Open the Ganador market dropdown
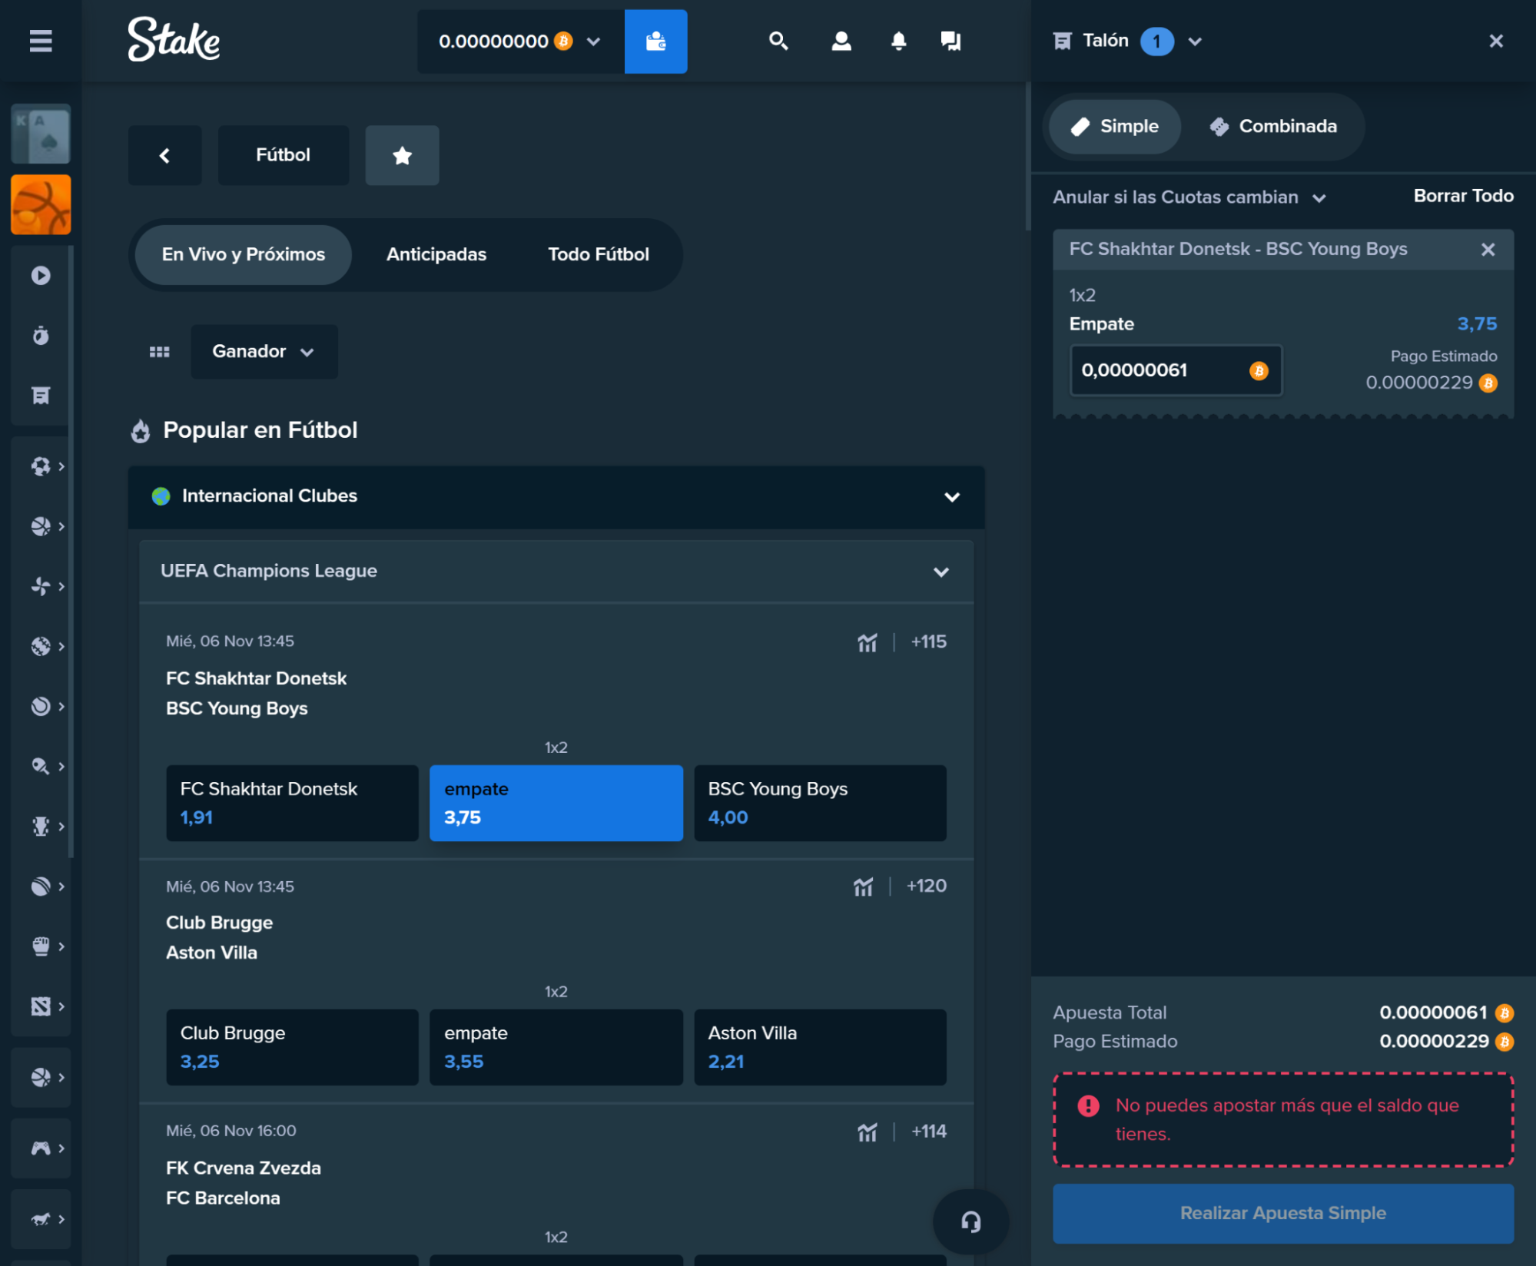This screenshot has height=1266, width=1536. click(264, 352)
